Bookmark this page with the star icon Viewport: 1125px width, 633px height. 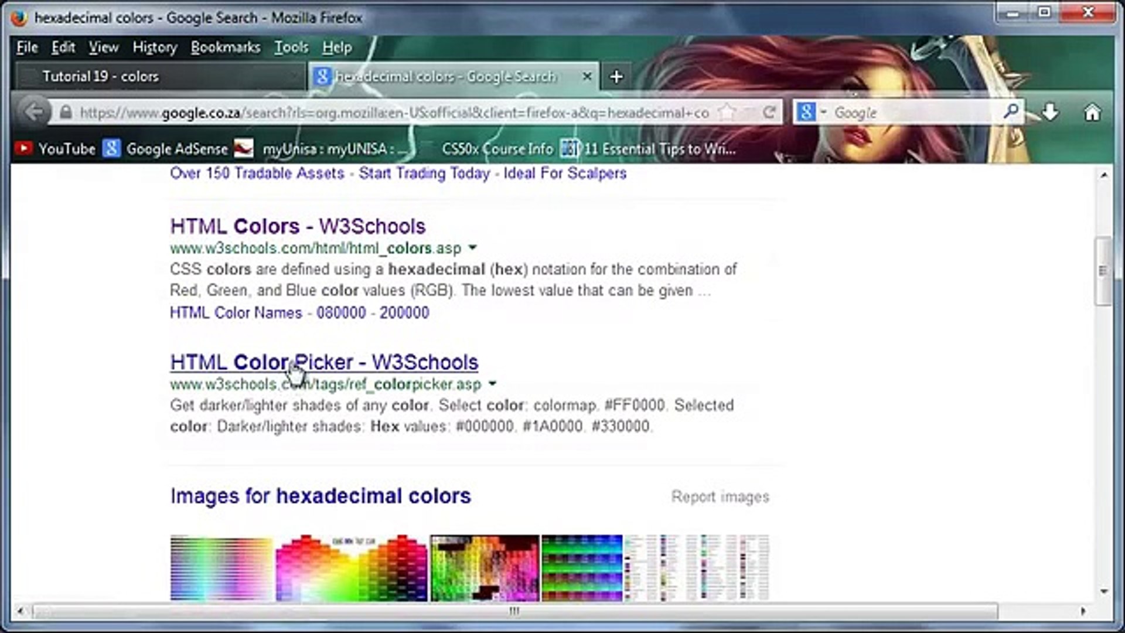coord(727,111)
